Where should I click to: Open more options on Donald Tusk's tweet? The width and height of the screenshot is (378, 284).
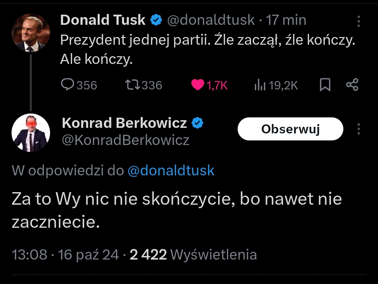[358, 21]
